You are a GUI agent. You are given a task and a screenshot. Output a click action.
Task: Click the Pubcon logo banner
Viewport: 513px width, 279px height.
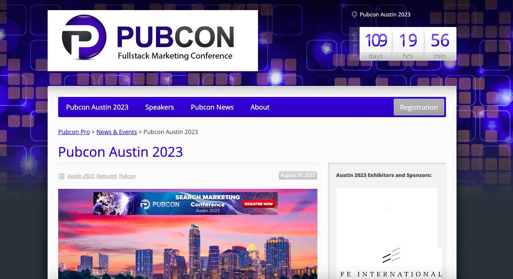153,40
